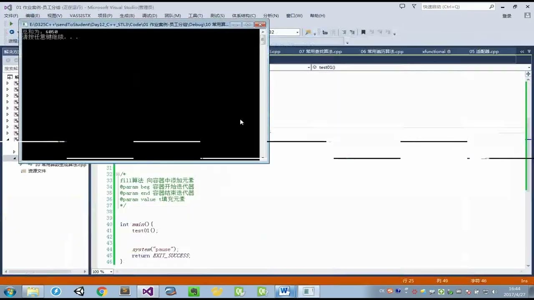Viewport: 534px width, 300px height.
Task: Open the 调试(D) menu
Action: click(x=149, y=15)
